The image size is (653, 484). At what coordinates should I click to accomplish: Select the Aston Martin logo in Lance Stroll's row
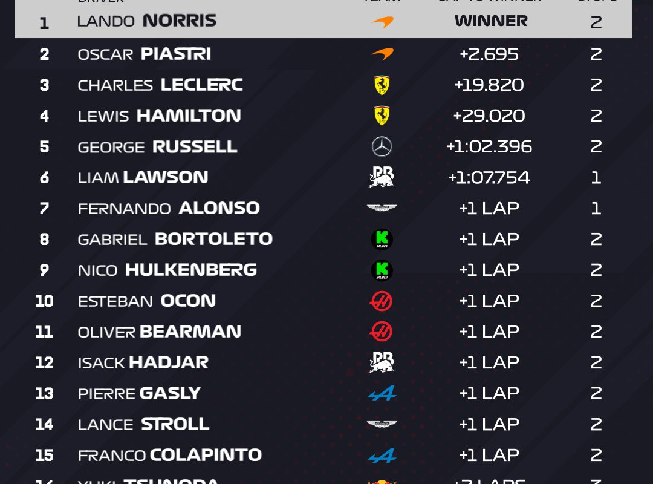pyautogui.click(x=382, y=424)
